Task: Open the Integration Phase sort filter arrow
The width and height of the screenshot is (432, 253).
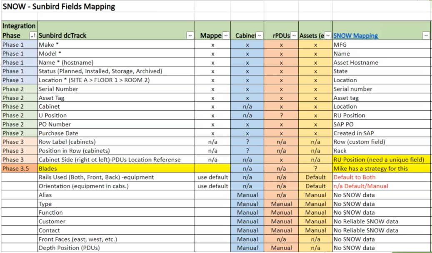Action: (32, 35)
